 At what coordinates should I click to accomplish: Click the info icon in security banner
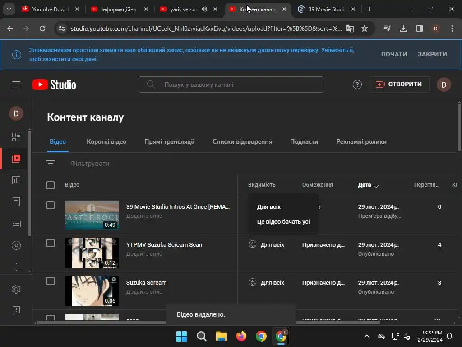17,55
